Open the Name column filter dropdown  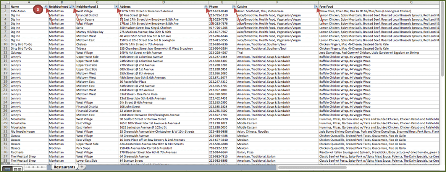tap(46, 7)
